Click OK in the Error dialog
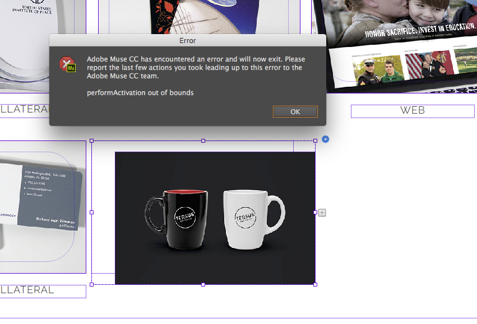 (295, 112)
